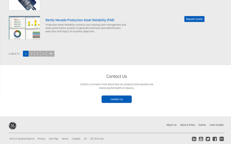The height and width of the screenshot is (144, 231).
Task: Open the YouTube social icon
Action: (201, 139)
